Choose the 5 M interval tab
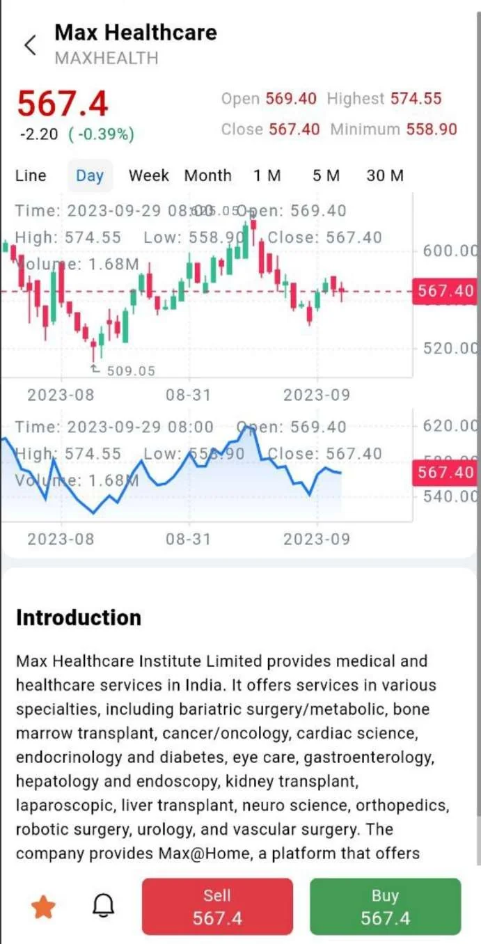This screenshot has height=944, width=481. pyautogui.click(x=326, y=175)
